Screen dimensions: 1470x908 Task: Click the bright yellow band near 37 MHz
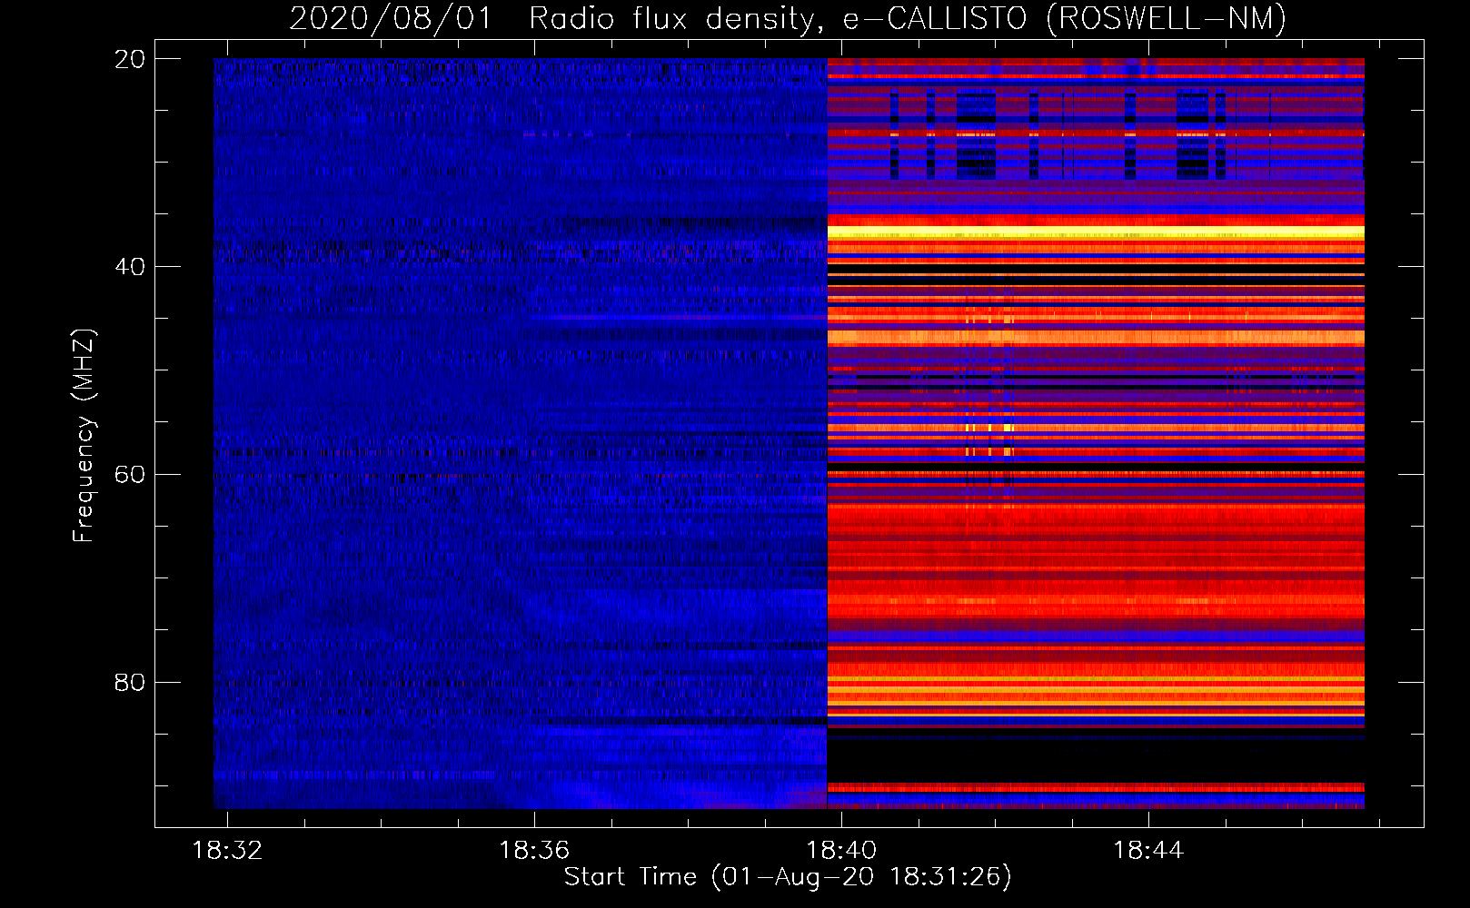(x=1096, y=233)
